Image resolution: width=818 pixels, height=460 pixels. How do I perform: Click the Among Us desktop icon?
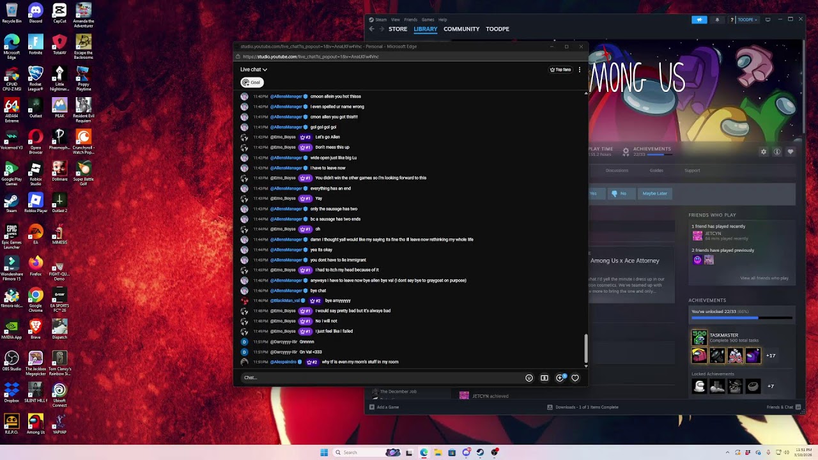coord(35,424)
